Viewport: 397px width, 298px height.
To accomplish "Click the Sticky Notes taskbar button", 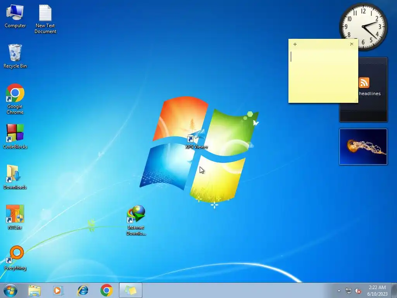I will tap(131, 290).
